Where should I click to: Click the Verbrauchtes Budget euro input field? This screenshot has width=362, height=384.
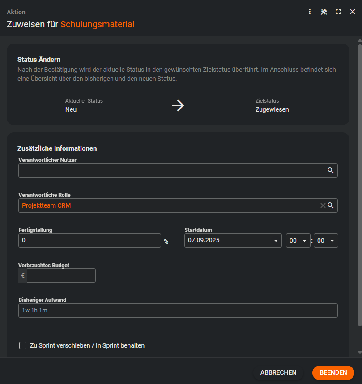[x=61, y=275]
